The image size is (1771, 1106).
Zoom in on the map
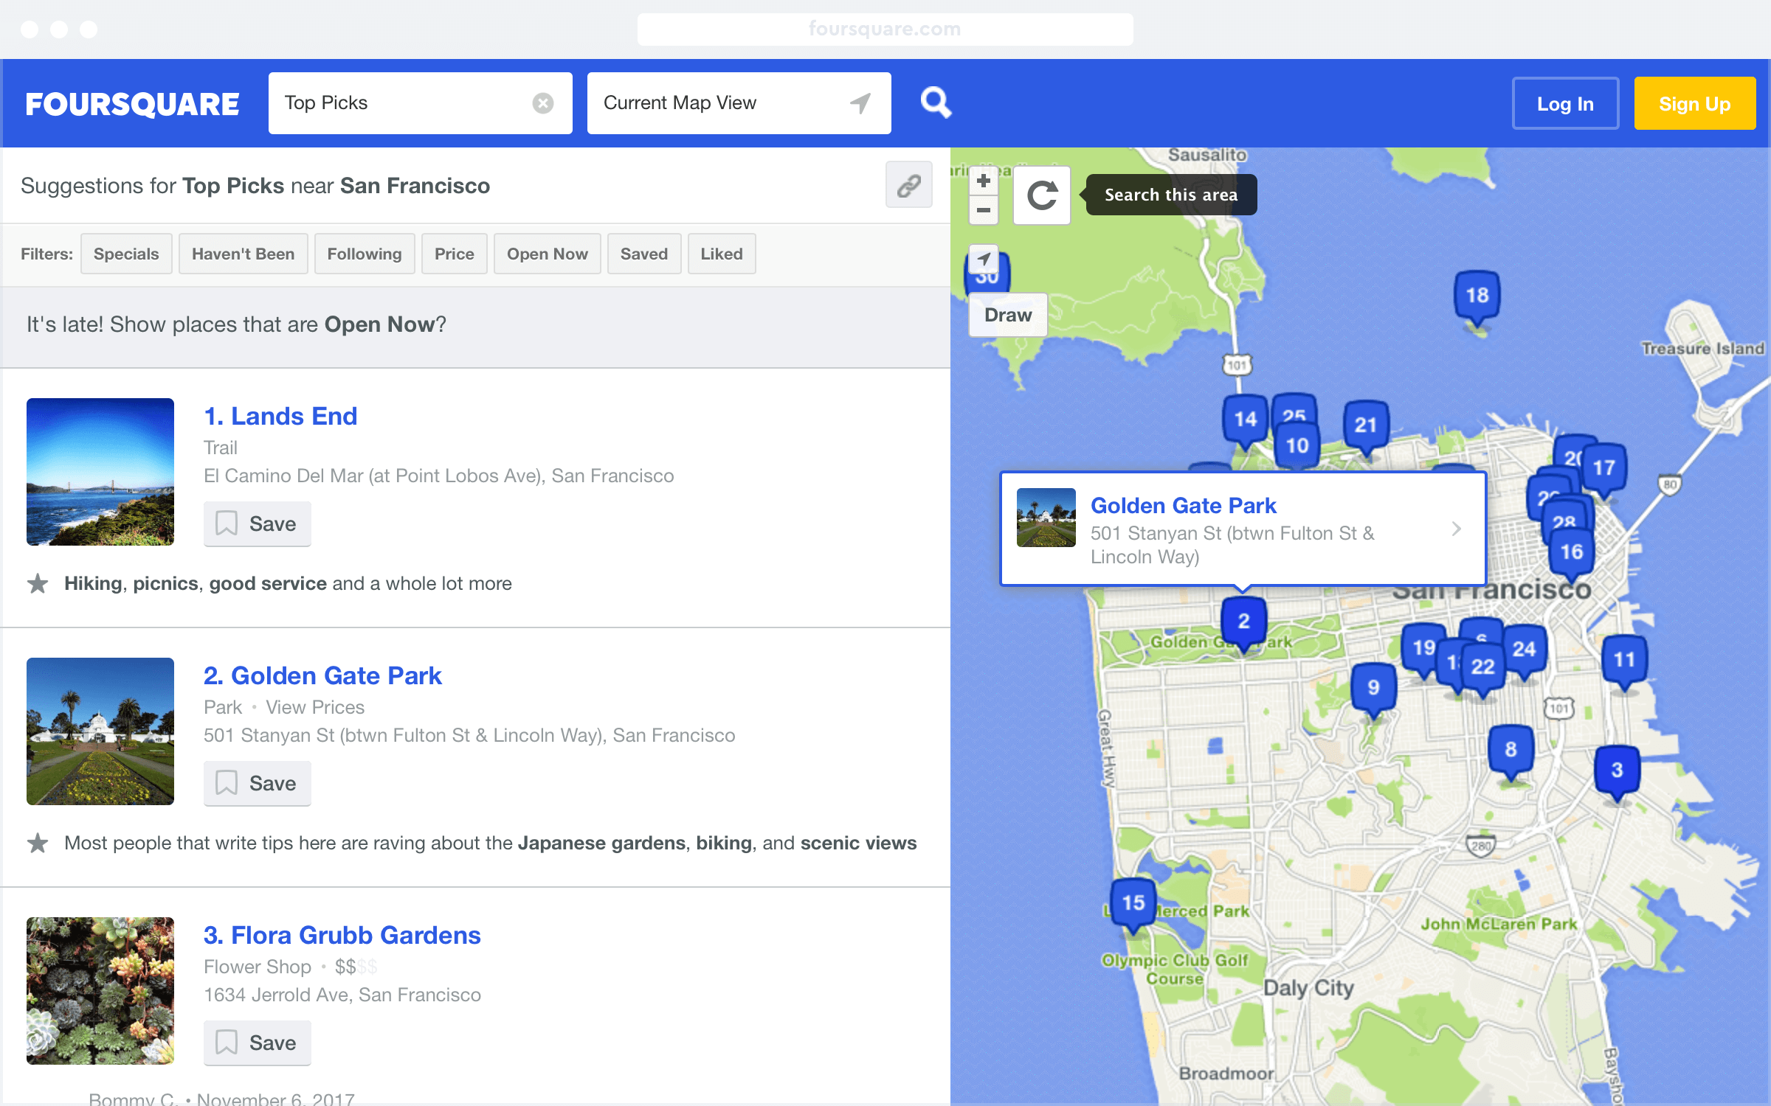pyautogui.click(x=984, y=181)
